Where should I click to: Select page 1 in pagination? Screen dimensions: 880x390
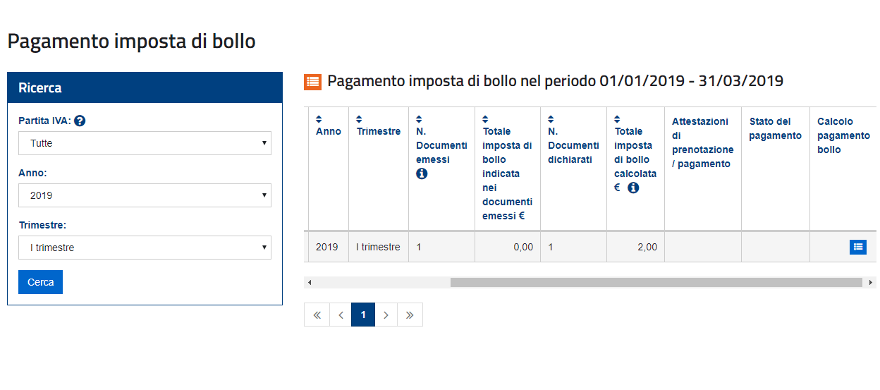tap(363, 315)
